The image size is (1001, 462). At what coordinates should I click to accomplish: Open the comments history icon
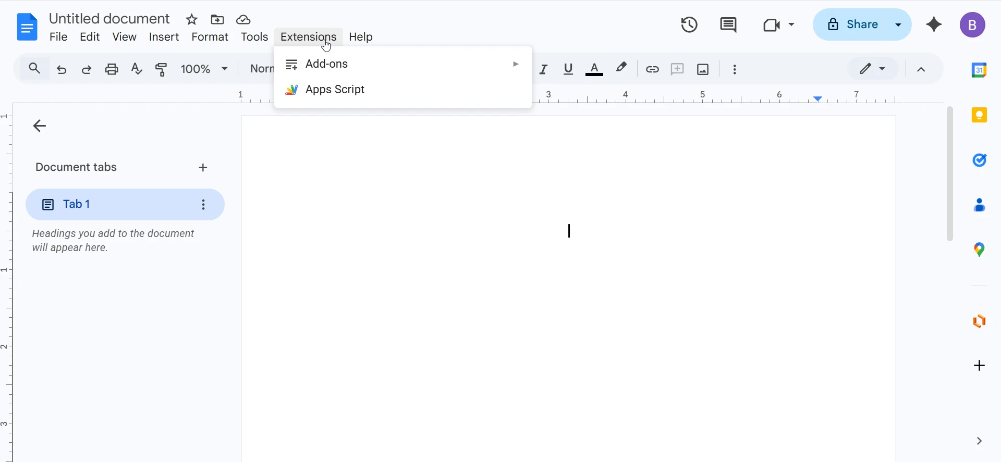point(728,24)
